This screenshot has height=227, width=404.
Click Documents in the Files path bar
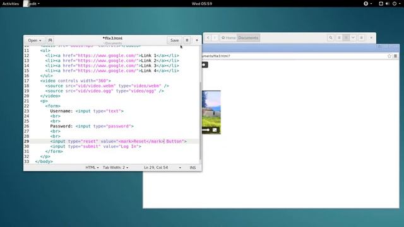pos(248,38)
